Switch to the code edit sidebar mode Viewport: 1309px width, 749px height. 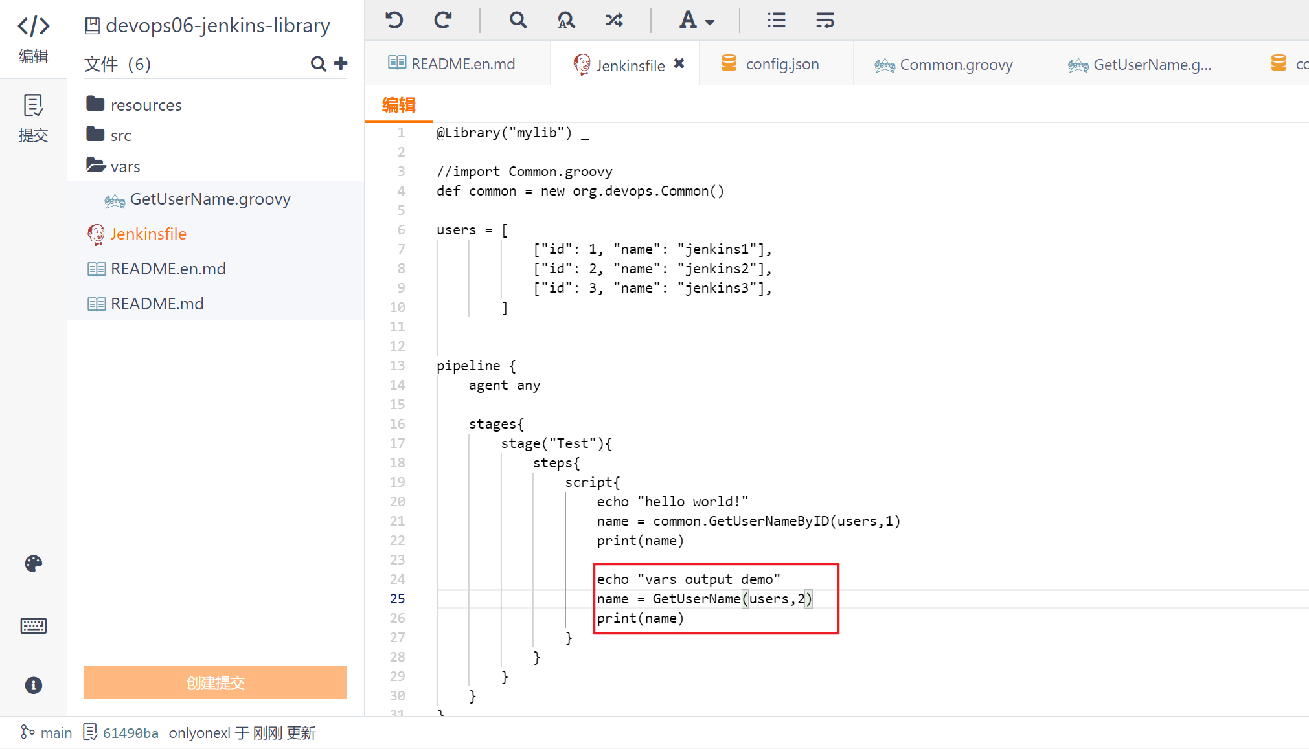[33, 39]
